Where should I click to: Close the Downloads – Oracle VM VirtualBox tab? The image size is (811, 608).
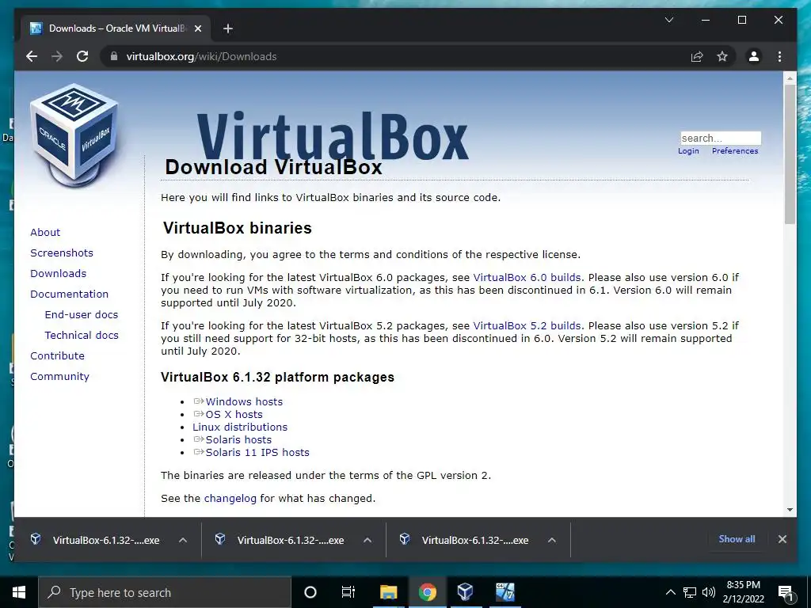pyautogui.click(x=197, y=28)
